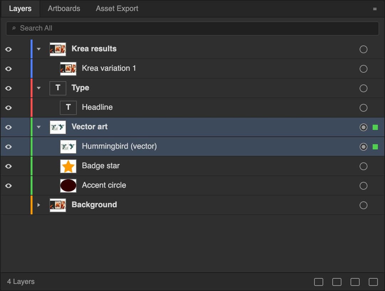Switch to the Layers tab
The height and width of the screenshot is (291, 385).
20,9
